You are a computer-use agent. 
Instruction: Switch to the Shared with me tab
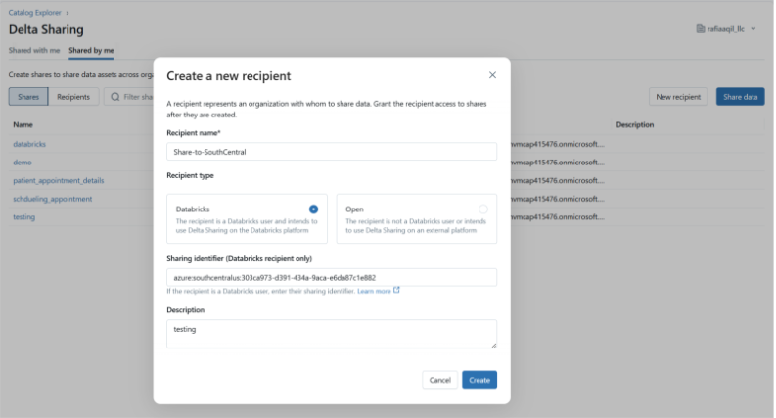coord(34,51)
